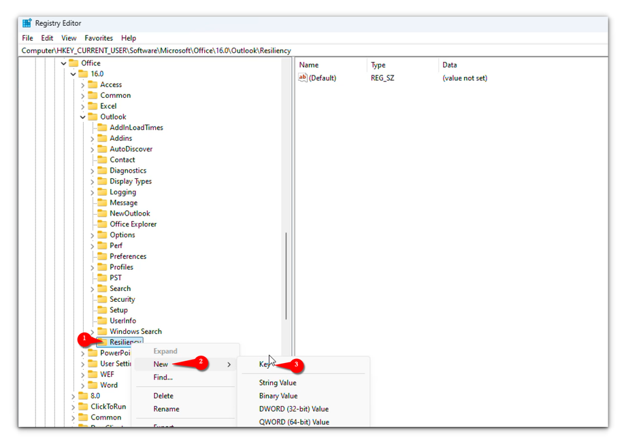The height and width of the screenshot is (446, 626).
Task: Click the Logging folder icon
Action: click(x=102, y=192)
